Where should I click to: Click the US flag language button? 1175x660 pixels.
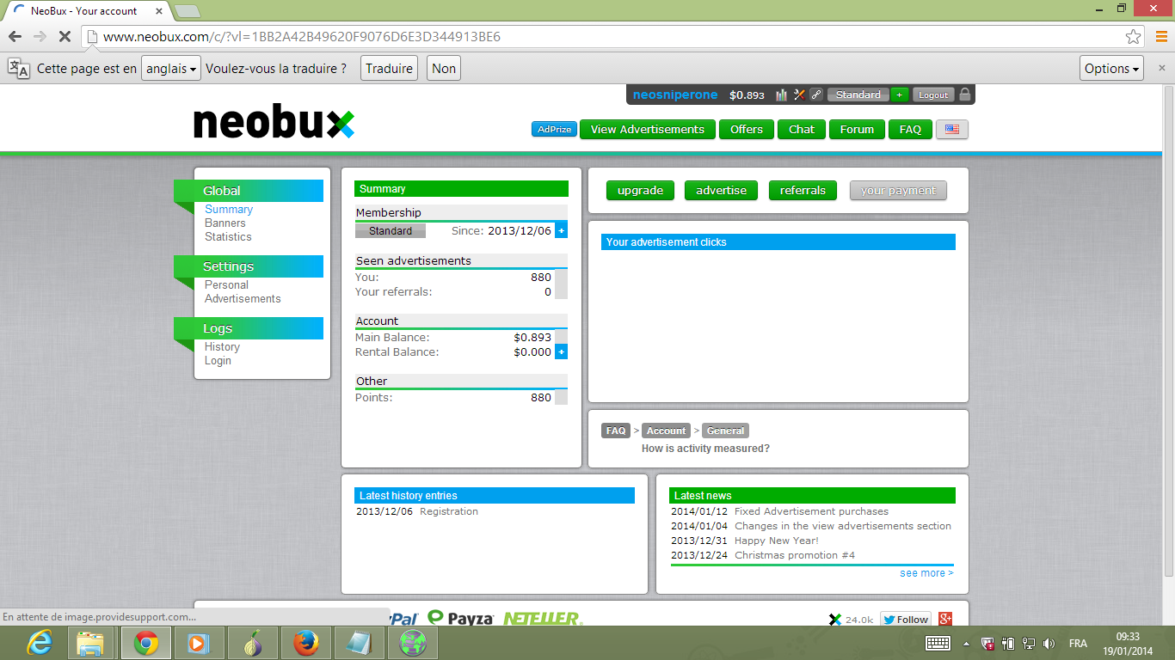click(x=951, y=130)
